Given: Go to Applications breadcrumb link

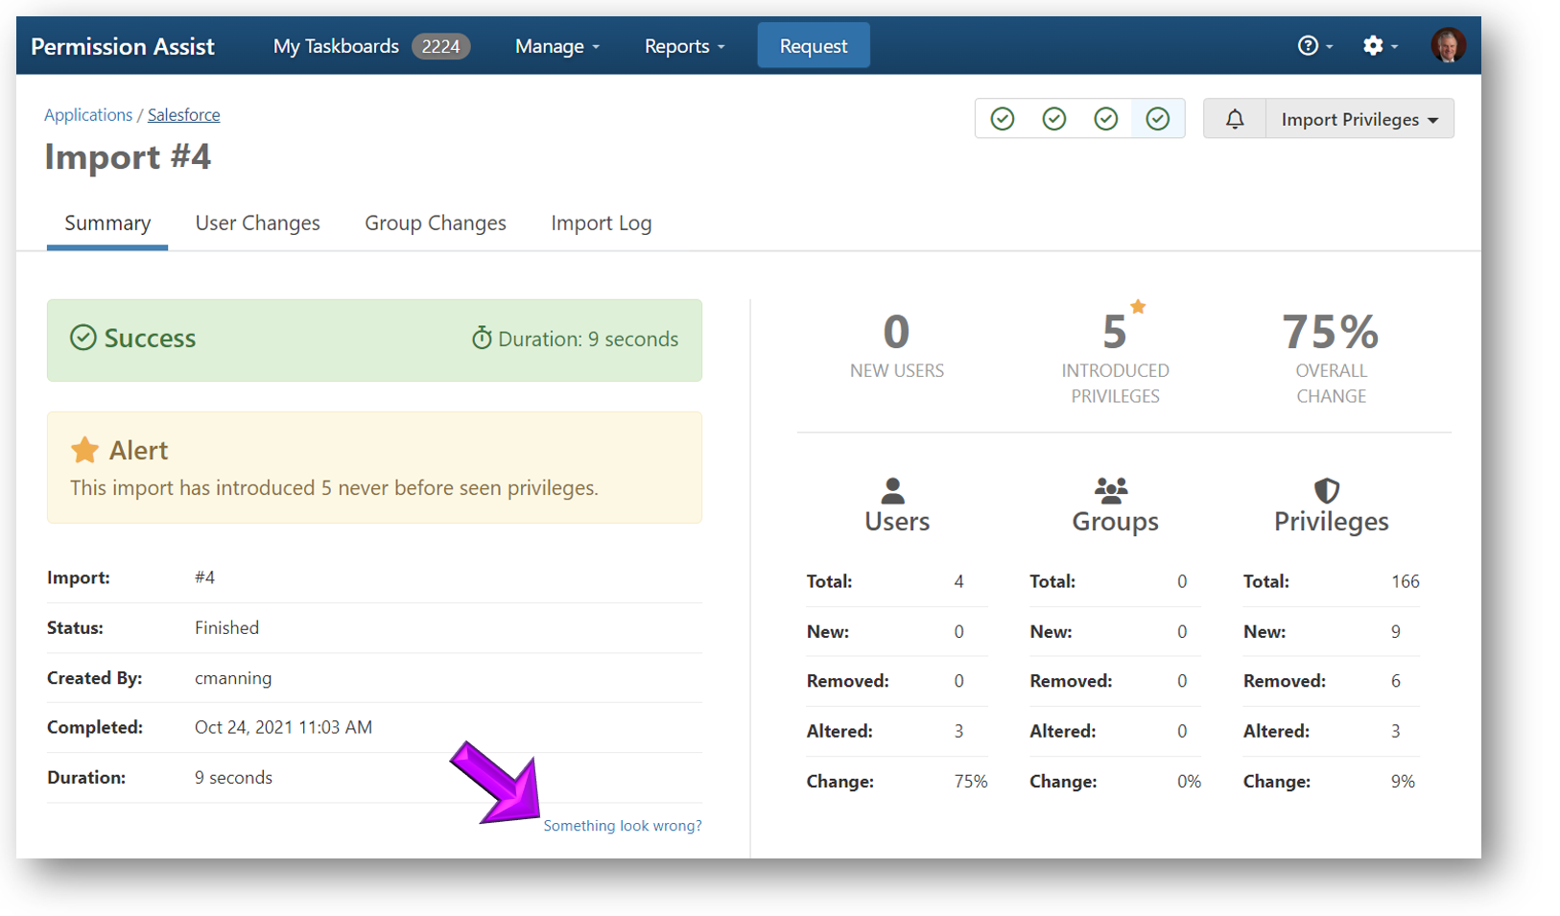Looking at the screenshot, I should 88,115.
